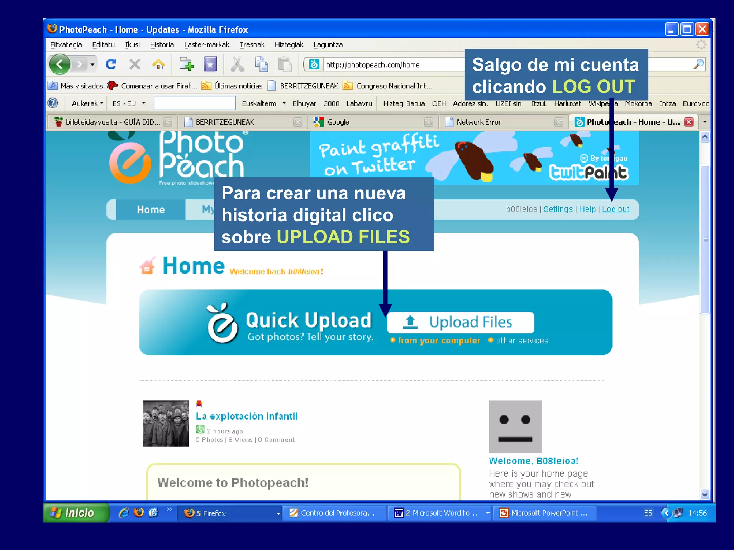Open the list-all-tabs dropdown arrow
734x550 pixels.
(x=705, y=122)
